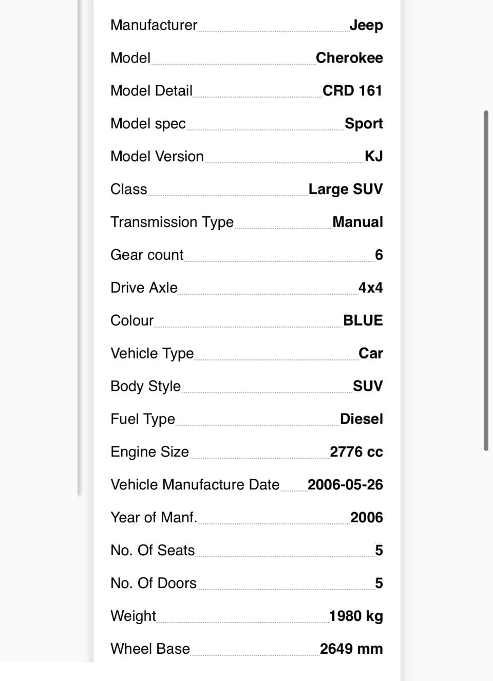Screen dimensions: 493x681
Task: Click the CRD 161 model detail
Action: tap(352, 90)
